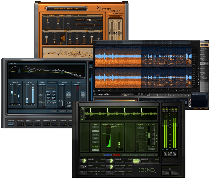Click Presets button in Ozone
This screenshot has height=179, width=209.
166,173
